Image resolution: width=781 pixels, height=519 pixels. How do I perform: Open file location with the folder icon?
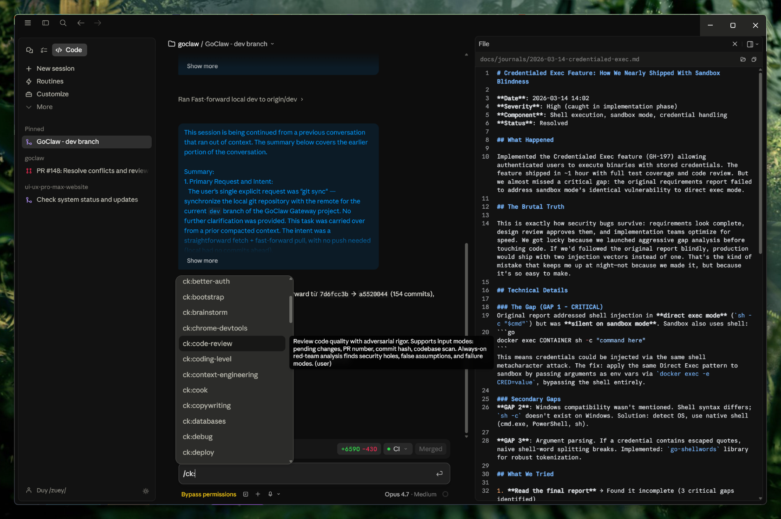(x=743, y=60)
